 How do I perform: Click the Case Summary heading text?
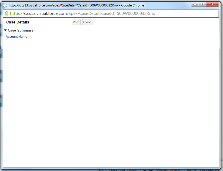click(21, 30)
